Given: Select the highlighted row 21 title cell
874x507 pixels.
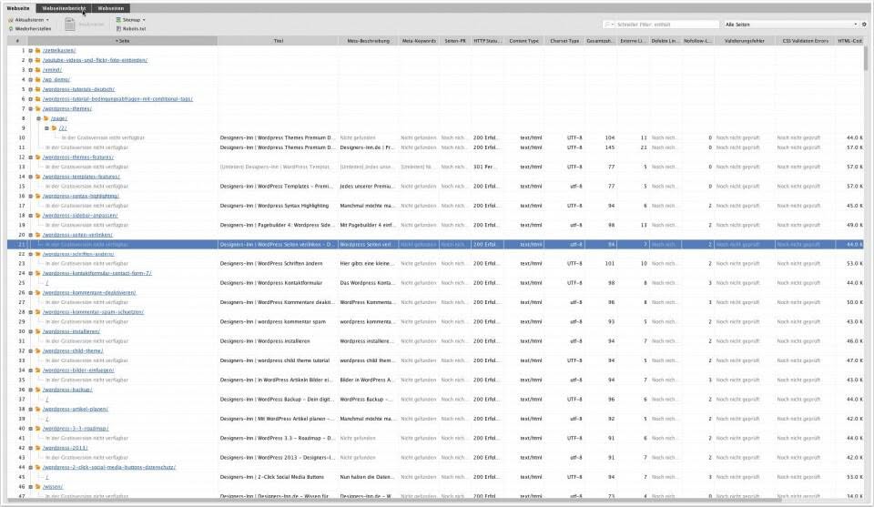Looking at the screenshot, I should coord(278,245).
